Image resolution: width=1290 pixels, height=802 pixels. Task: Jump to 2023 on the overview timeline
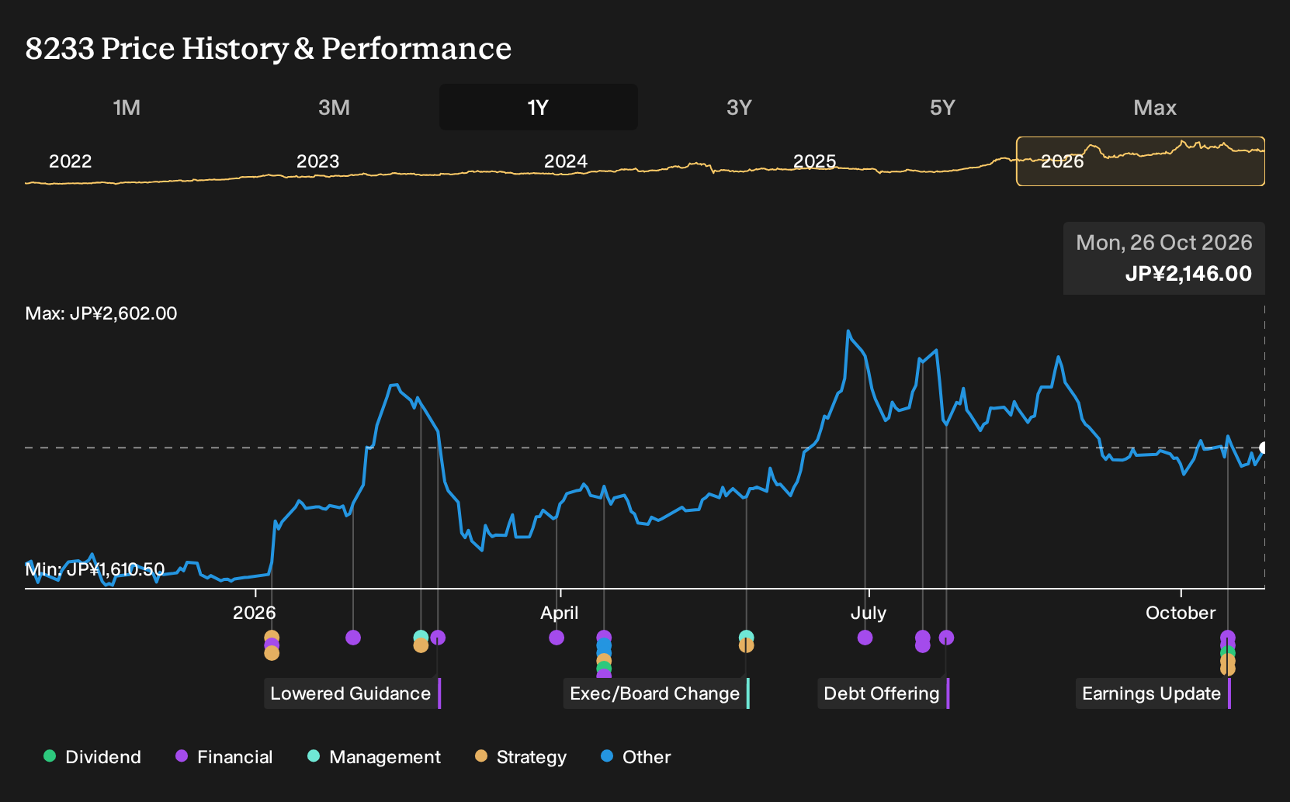[x=318, y=161]
